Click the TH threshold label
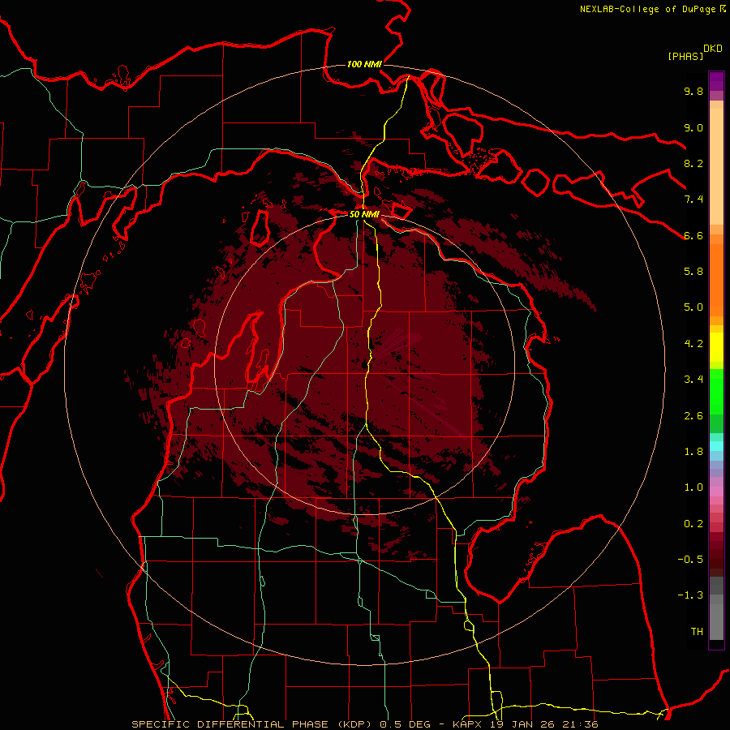The width and height of the screenshot is (730, 730). (697, 632)
